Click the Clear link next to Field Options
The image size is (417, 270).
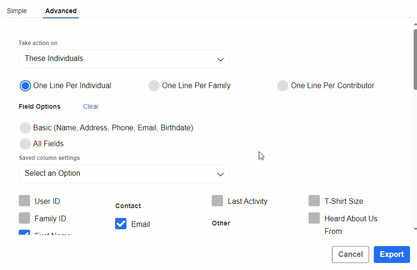pos(91,106)
